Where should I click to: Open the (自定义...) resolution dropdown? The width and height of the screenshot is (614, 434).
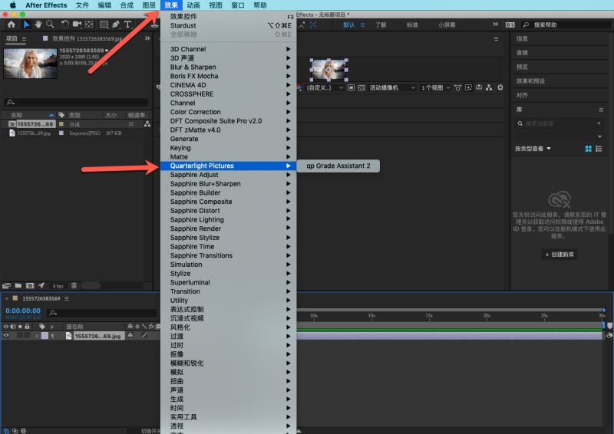click(325, 87)
